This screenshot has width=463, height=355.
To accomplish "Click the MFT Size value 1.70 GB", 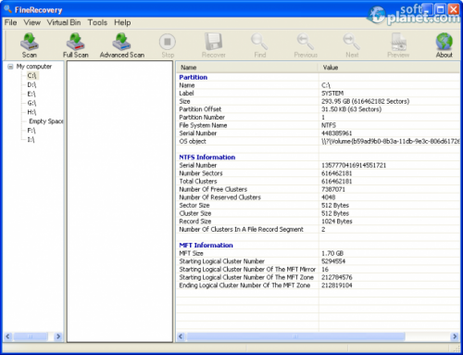I will coord(332,253).
